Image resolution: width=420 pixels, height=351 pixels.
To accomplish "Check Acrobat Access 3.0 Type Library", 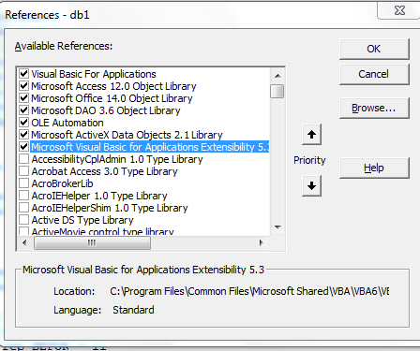I will [23, 171].
